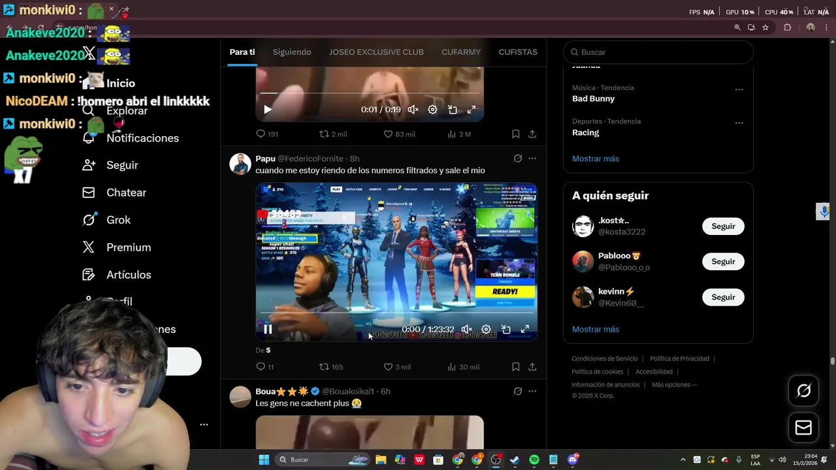The height and width of the screenshot is (470, 836).
Task: Open the more menu on the Papu post
Action: [532, 158]
